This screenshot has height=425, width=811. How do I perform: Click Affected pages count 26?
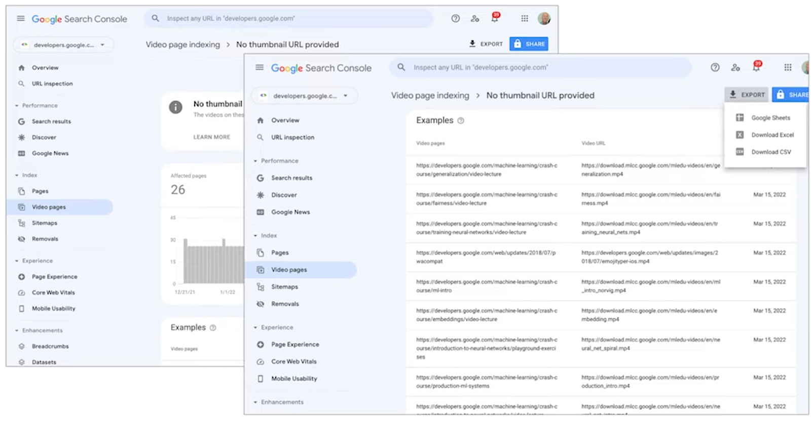[178, 190]
